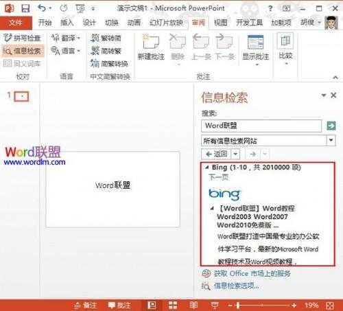This screenshot has height=311, width=343.
Task: Click the Save icon in quick access toolbar
Action: pos(25,9)
